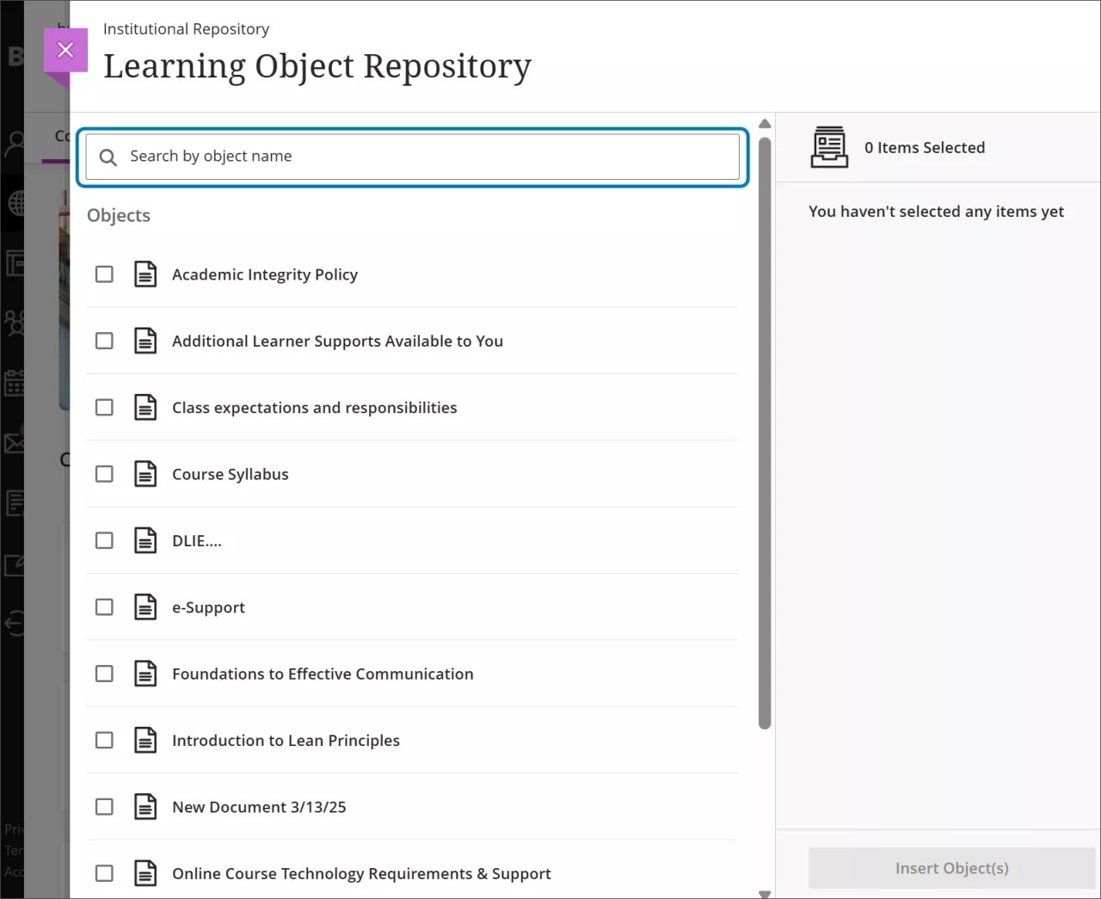Select the Course Syllabus checkbox
Viewport: 1101px width, 899px height.
104,473
